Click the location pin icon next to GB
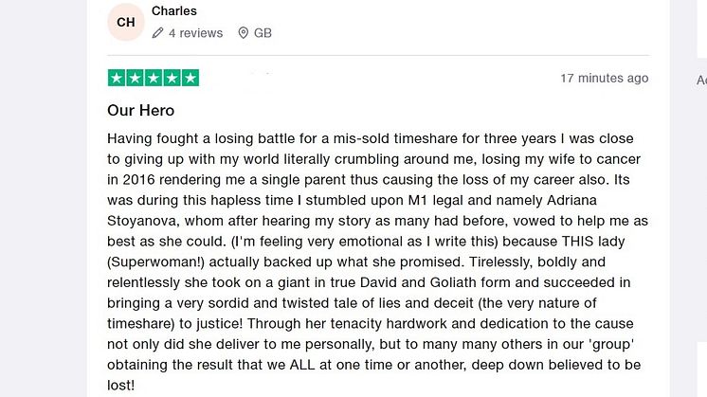 pyautogui.click(x=243, y=33)
